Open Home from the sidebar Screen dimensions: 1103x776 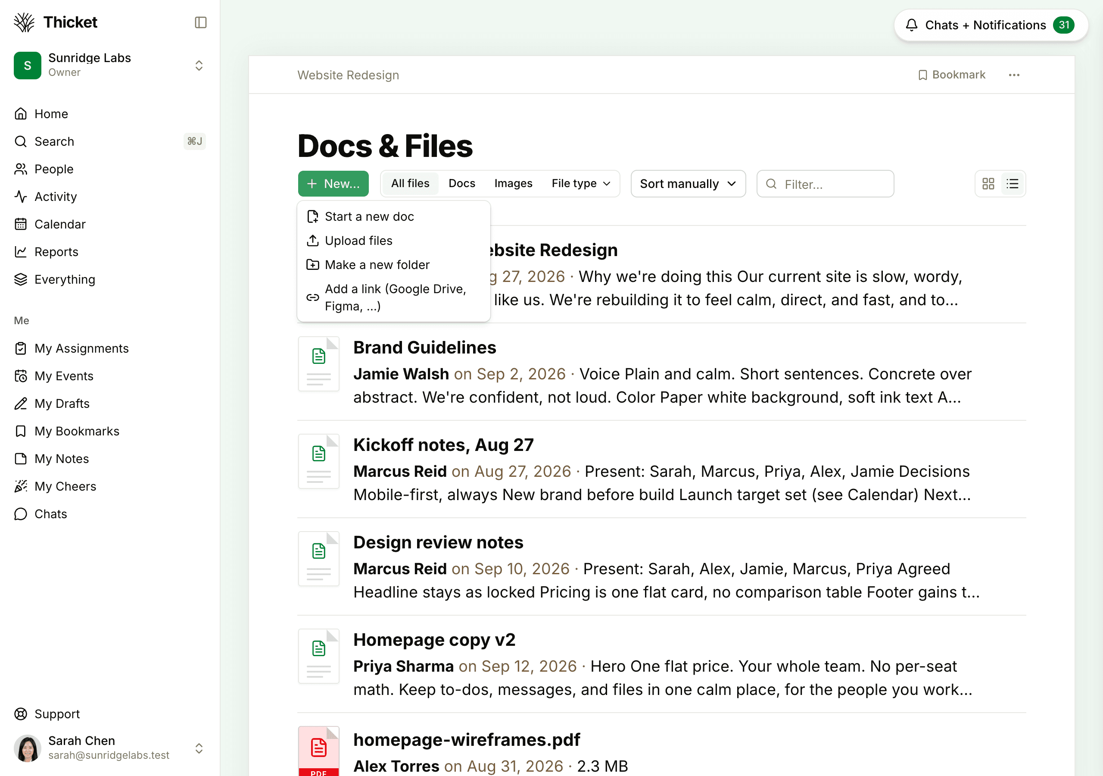point(110,114)
